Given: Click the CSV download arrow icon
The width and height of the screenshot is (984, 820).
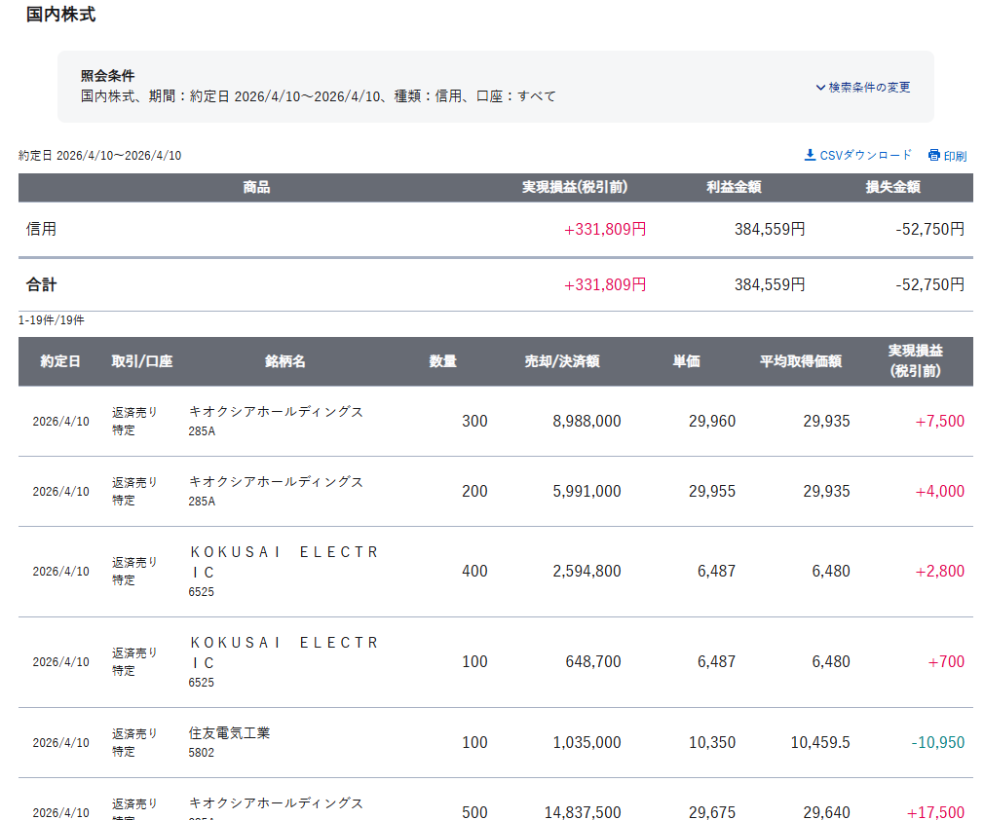Looking at the screenshot, I should click(x=809, y=155).
